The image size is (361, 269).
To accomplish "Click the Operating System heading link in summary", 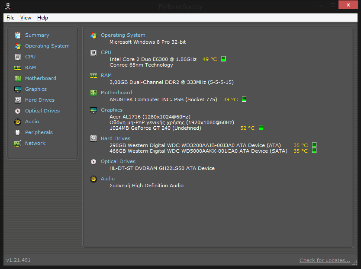I will tap(123, 35).
